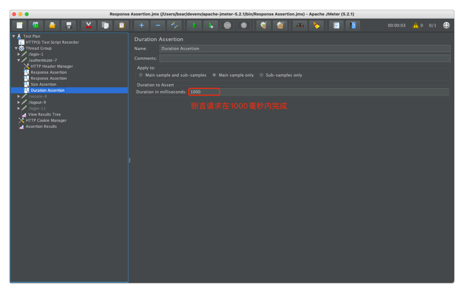Expand the /login-11 sampler node
Image resolution: width=464 pixels, height=293 pixels.
point(19,108)
